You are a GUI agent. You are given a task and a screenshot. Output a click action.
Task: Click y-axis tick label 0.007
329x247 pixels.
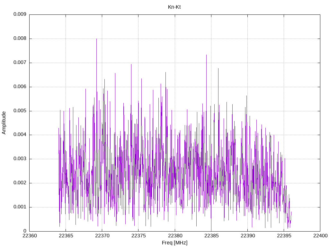pyautogui.click(x=20, y=63)
